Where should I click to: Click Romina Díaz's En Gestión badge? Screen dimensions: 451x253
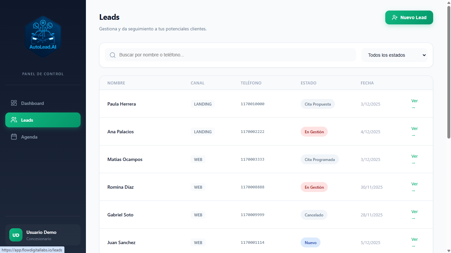(314, 187)
